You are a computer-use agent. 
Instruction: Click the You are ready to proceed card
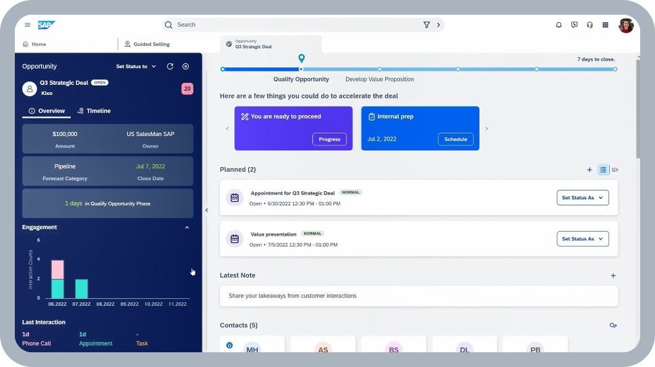pyautogui.click(x=293, y=129)
